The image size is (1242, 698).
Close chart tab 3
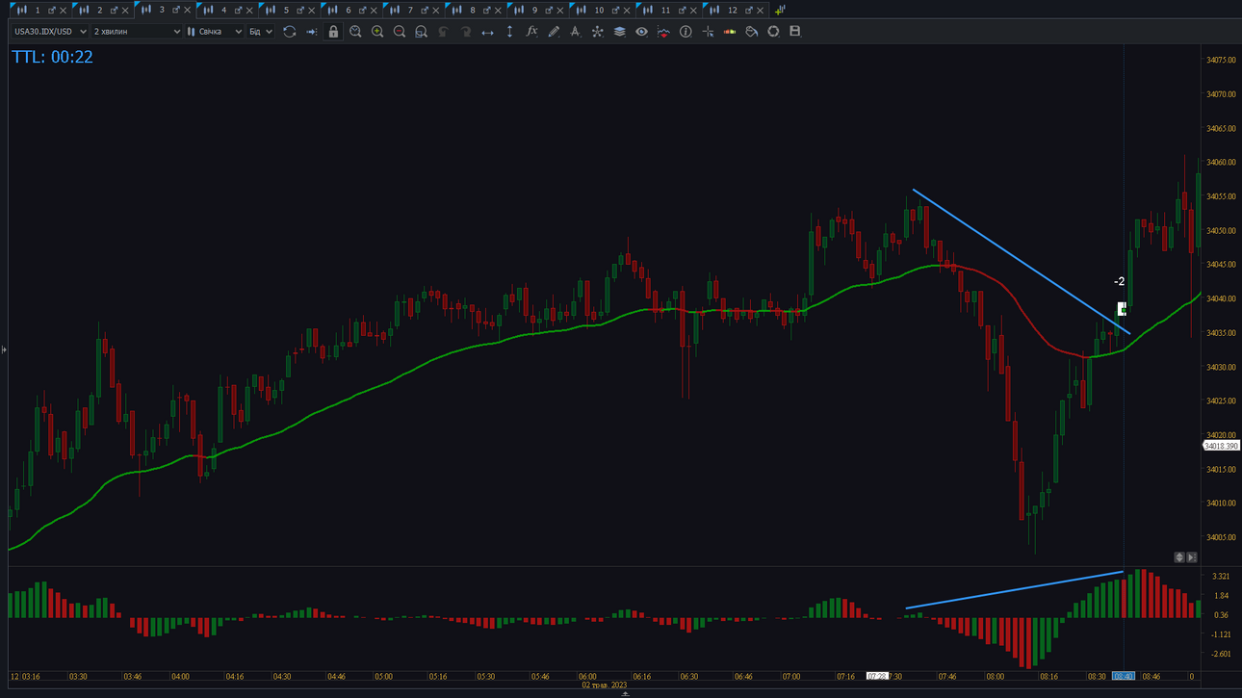pos(187,10)
